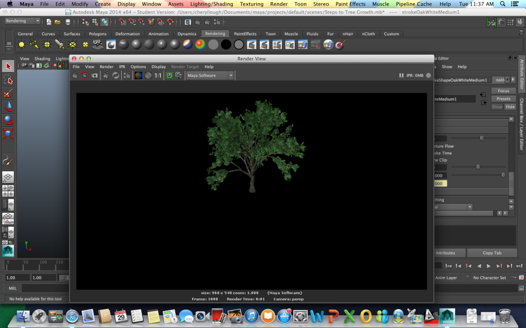The height and width of the screenshot is (328, 526).
Task: Open the Render Current Frame icon in Render View
Action: click(74, 75)
